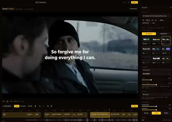
Task: Zoom in the timeline
Action: tap(51, 106)
